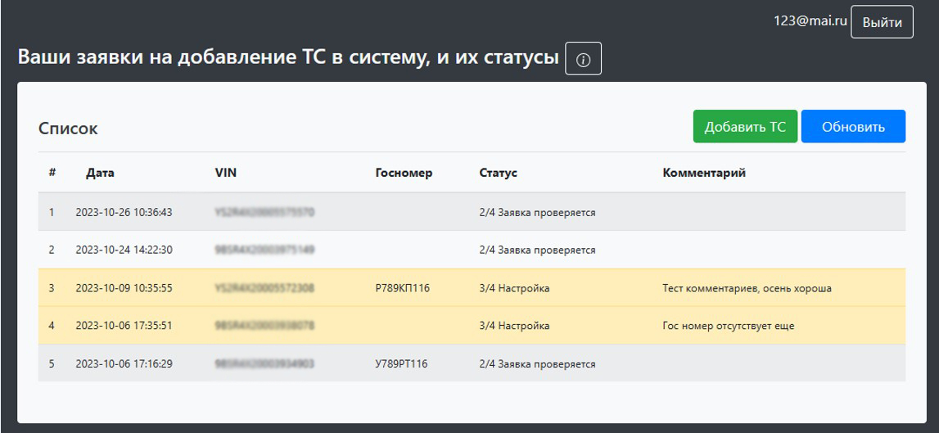Click the info icon beside the page title
939x433 pixels.
click(x=583, y=59)
